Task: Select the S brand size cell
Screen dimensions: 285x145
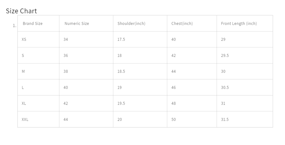Action: (x=23, y=55)
